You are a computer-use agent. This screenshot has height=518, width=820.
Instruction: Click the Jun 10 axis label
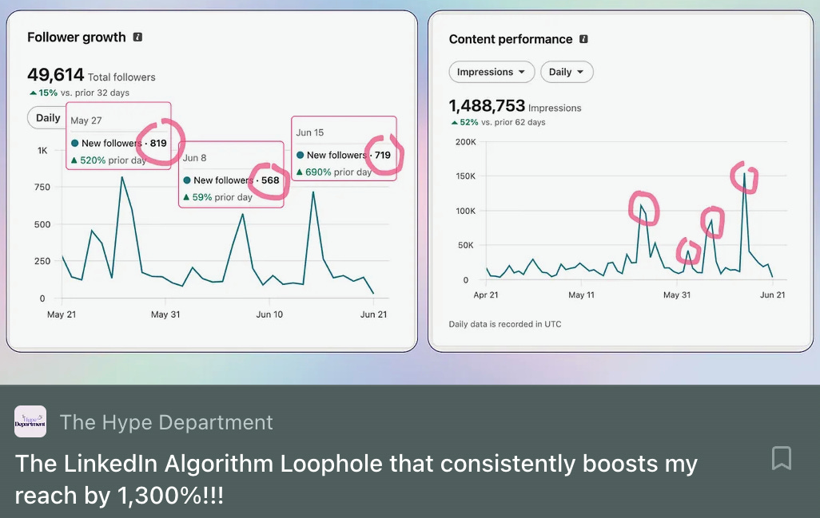coord(269,314)
